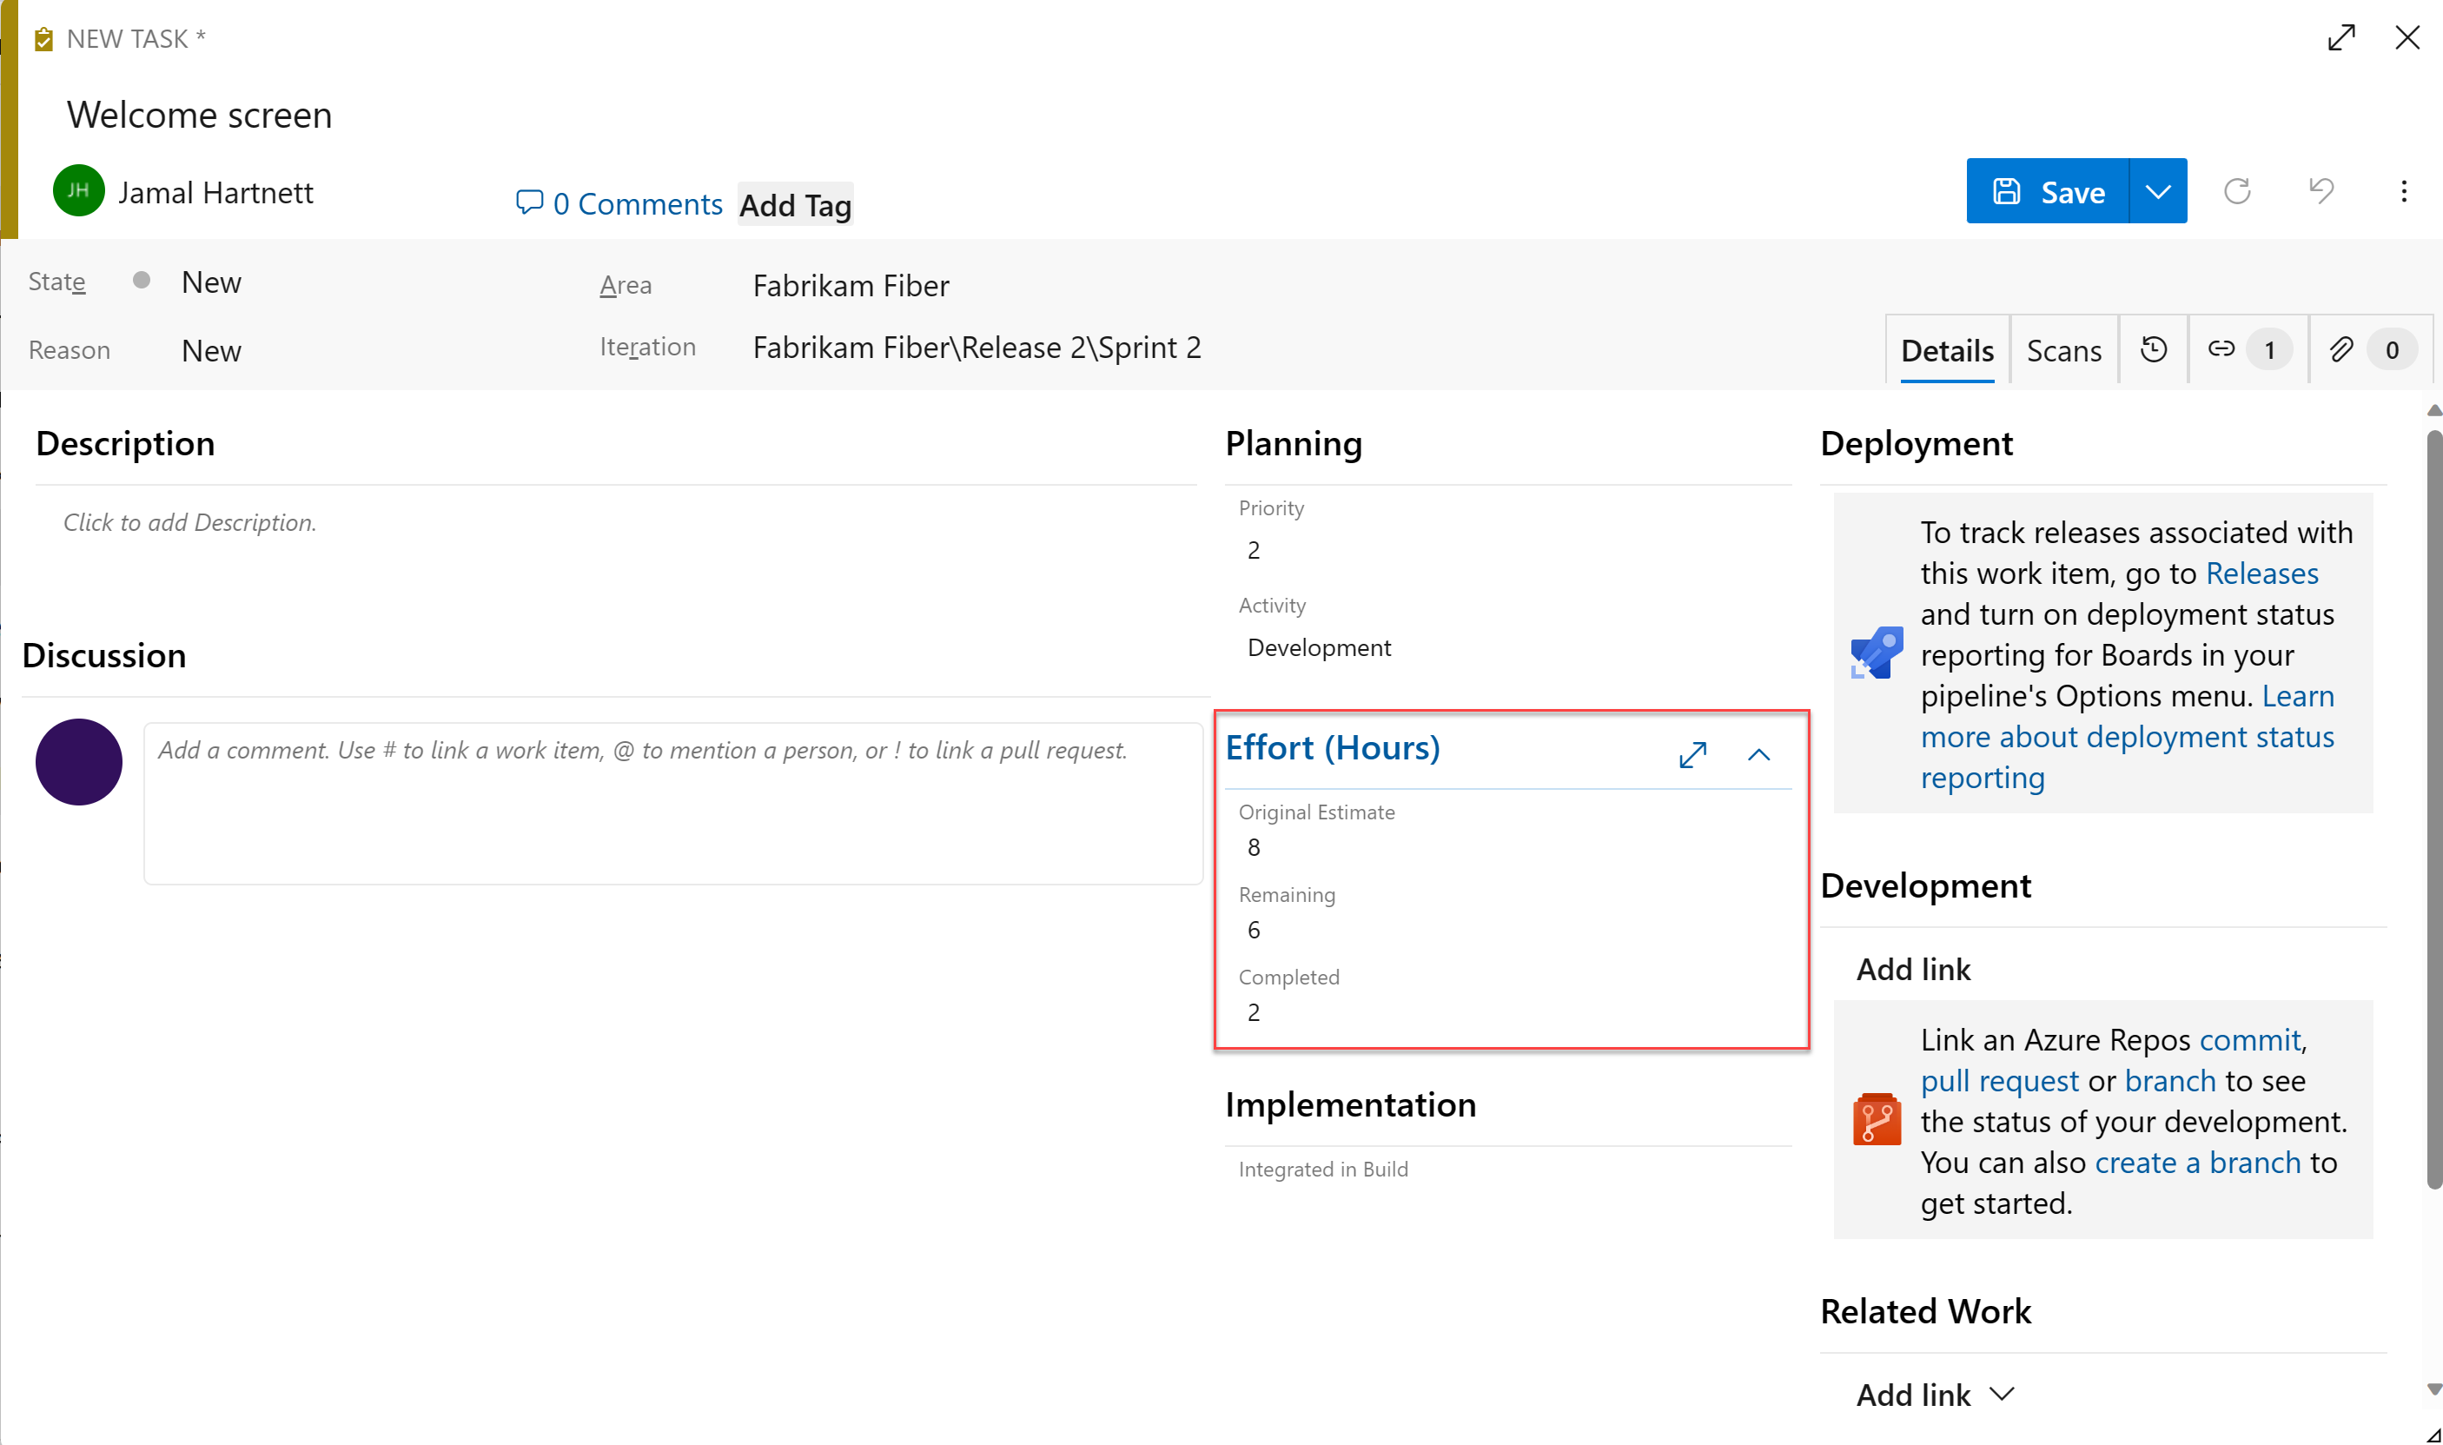
Task: Switch to the Scans tab
Action: point(2063,349)
